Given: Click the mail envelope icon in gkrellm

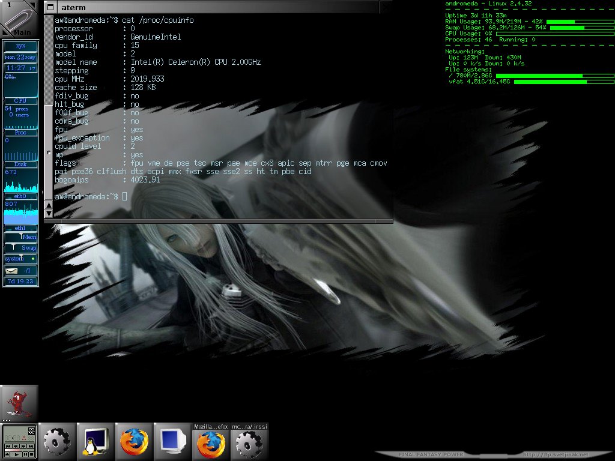Looking at the screenshot, I should 11,271.
